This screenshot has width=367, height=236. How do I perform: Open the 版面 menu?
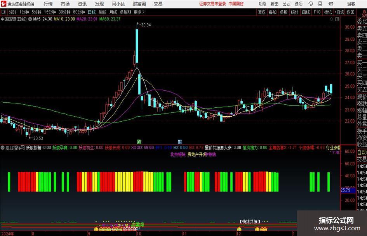pos(275,4)
